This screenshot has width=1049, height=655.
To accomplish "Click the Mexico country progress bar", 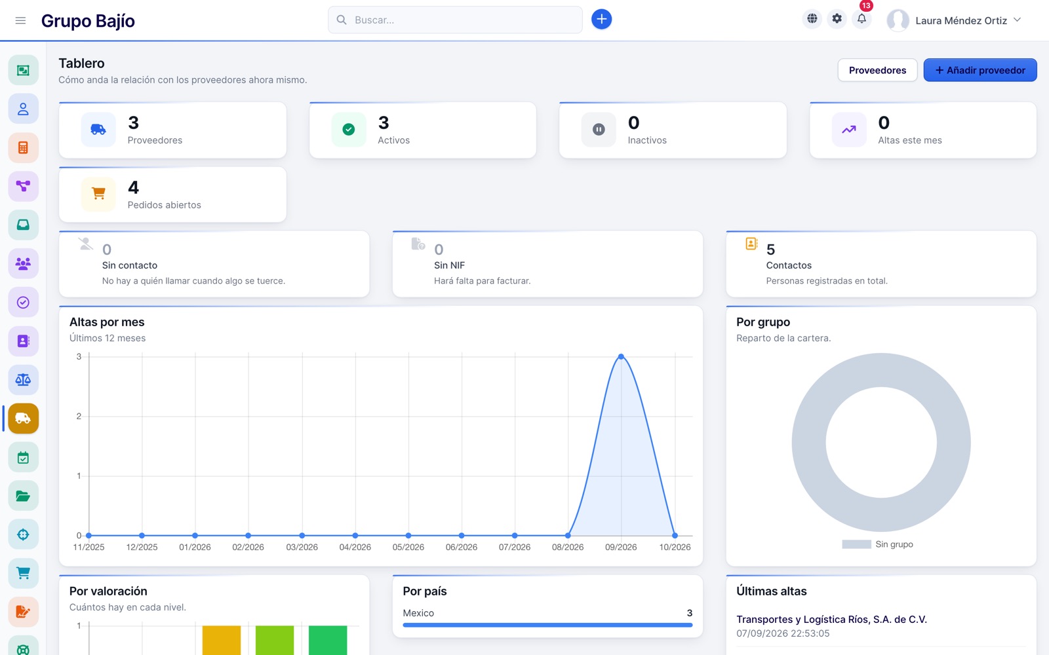I will coord(547,625).
